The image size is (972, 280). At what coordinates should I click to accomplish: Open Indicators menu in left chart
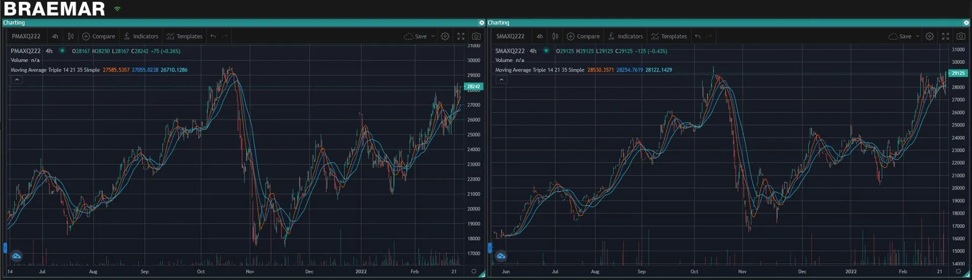141,36
